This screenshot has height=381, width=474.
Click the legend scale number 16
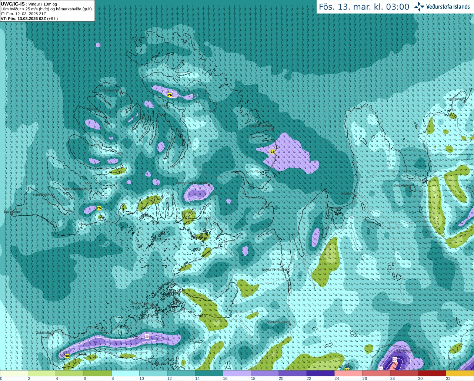pyautogui.click(x=225, y=378)
